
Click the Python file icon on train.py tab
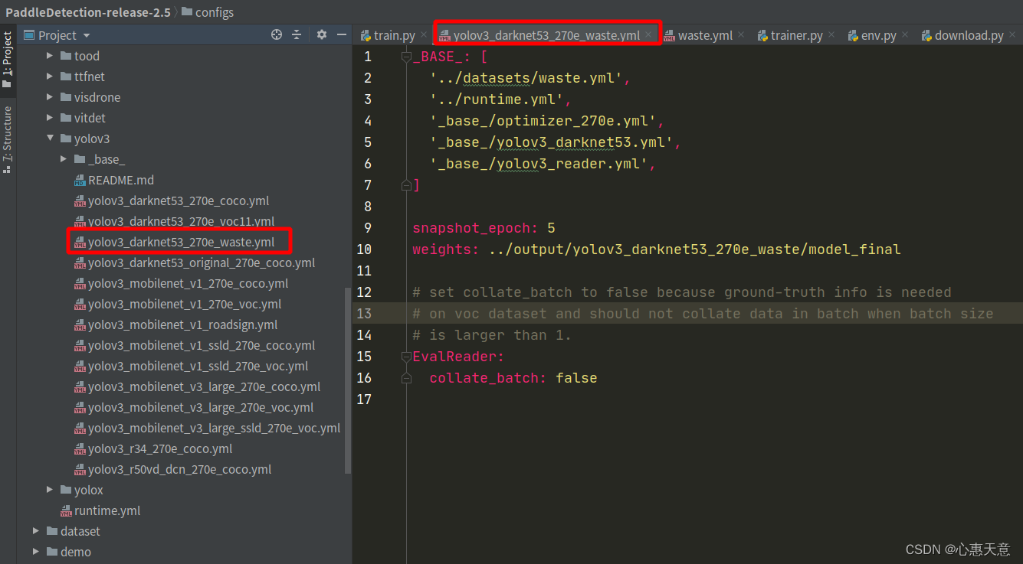click(x=366, y=34)
